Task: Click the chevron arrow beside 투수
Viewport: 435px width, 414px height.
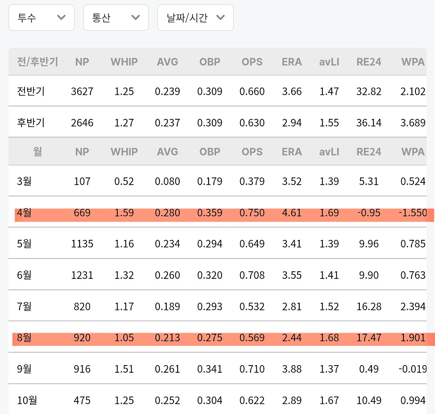Action: click(61, 17)
